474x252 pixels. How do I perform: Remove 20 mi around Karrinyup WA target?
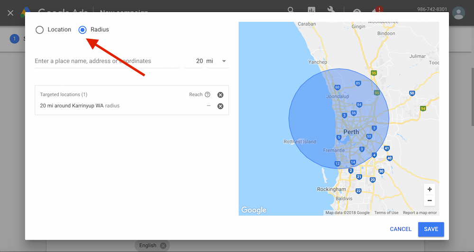220,106
